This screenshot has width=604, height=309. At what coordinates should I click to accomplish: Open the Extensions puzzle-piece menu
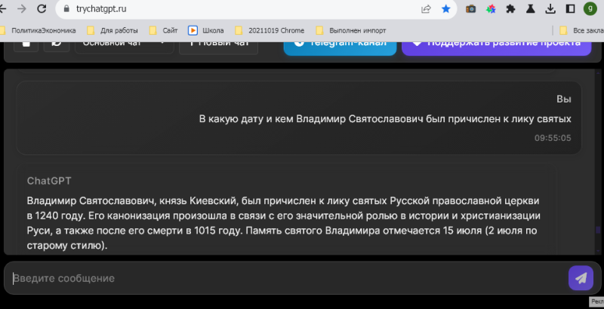click(x=510, y=9)
